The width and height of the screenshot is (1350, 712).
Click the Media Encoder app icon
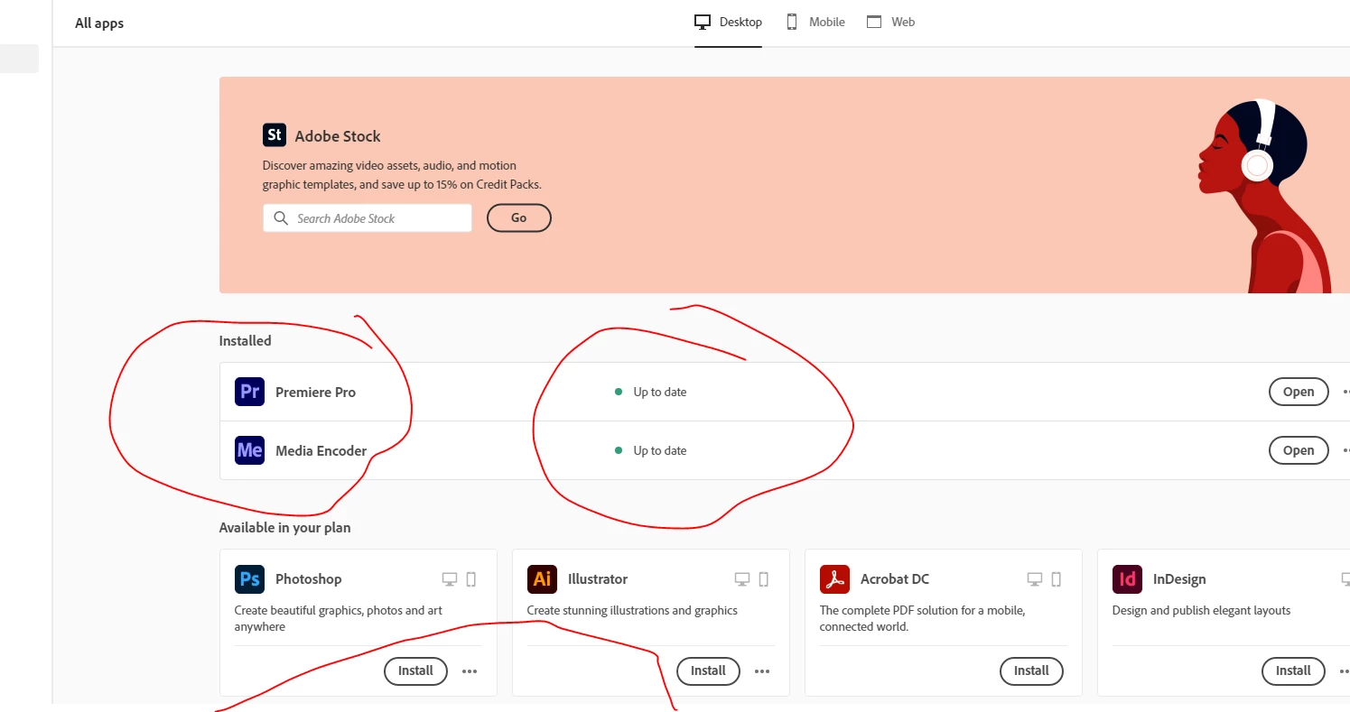(249, 450)
